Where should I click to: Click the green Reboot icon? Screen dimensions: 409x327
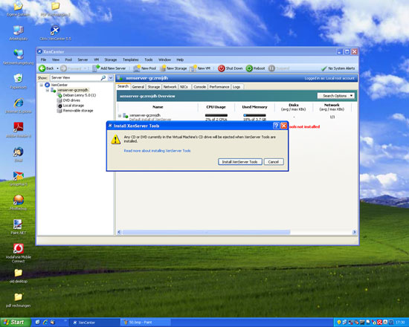click(x=249, y=68)
